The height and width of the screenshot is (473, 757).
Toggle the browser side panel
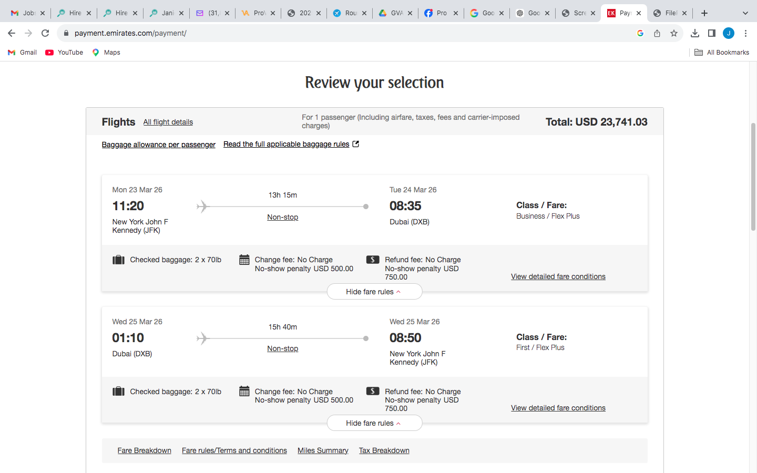point(712,33)
